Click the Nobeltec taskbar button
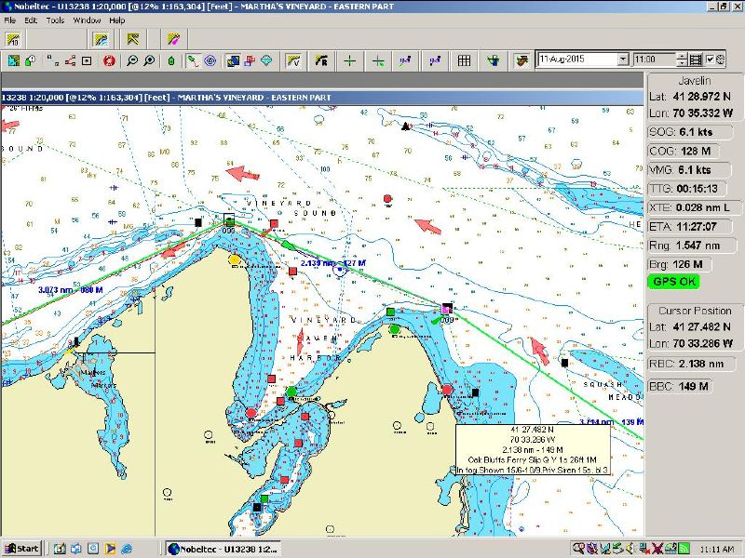Image resolution: width=745 pixels, height=558 pixels. pyautogui.click(x=223, y=549)
